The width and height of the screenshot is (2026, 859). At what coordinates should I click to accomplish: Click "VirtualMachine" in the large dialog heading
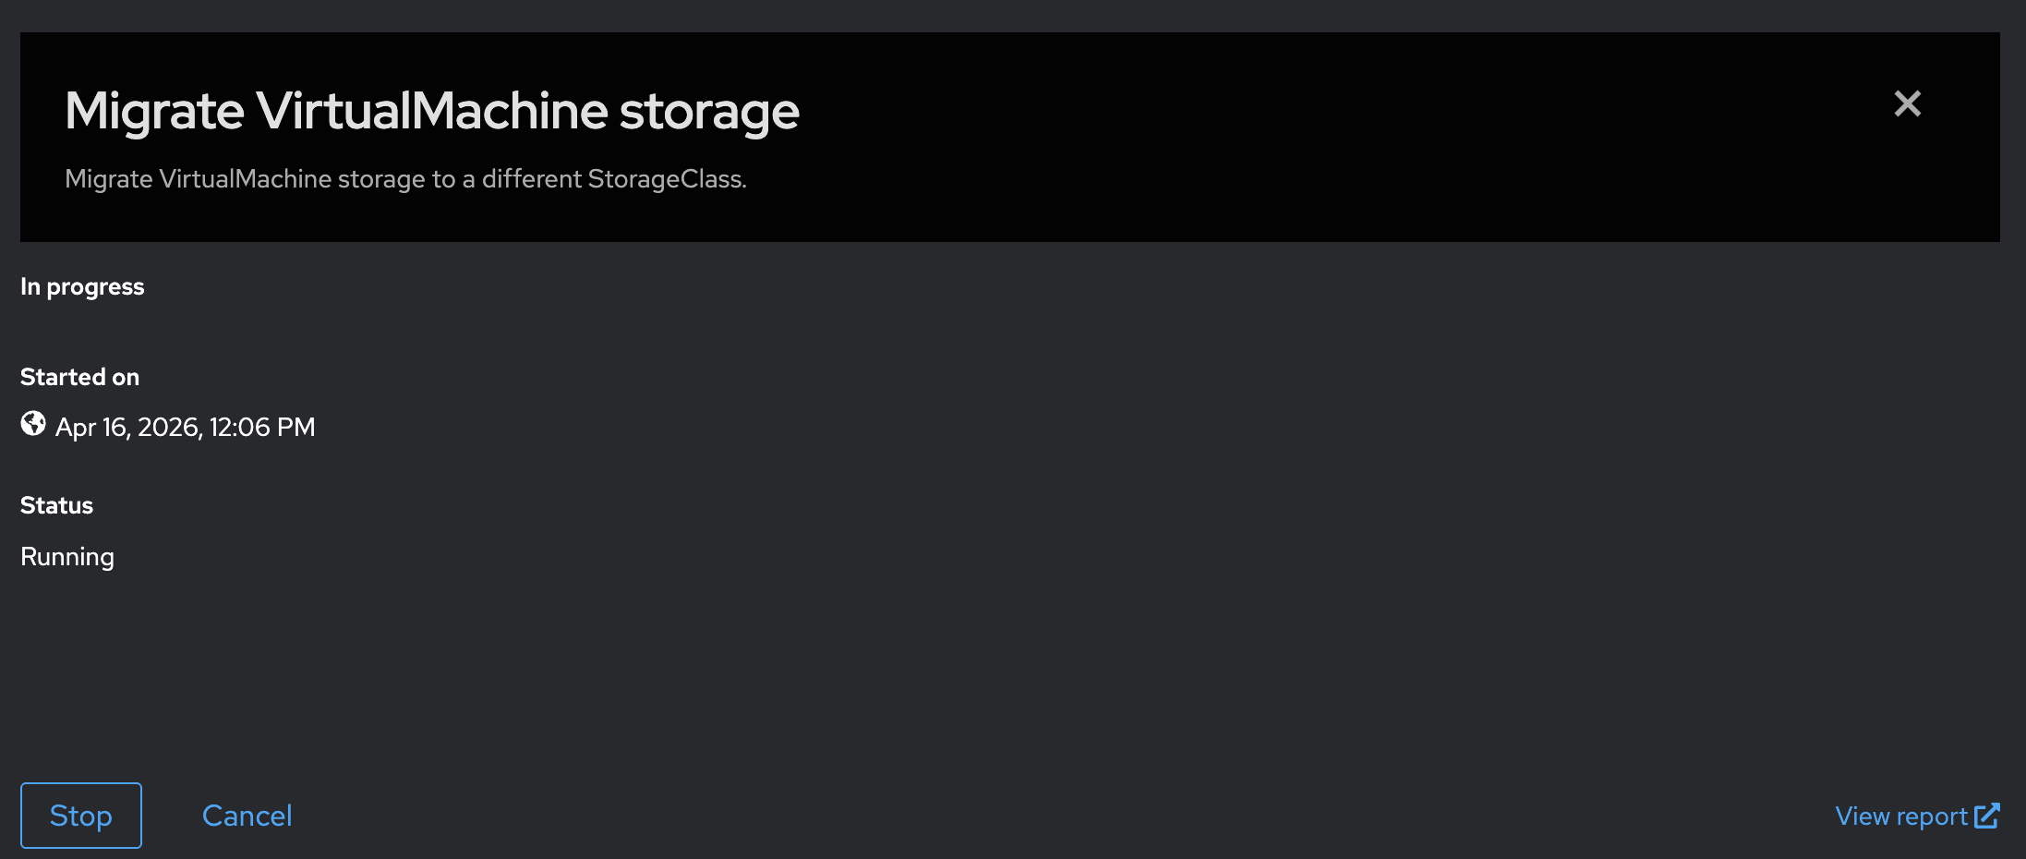(x=431, y=112)
